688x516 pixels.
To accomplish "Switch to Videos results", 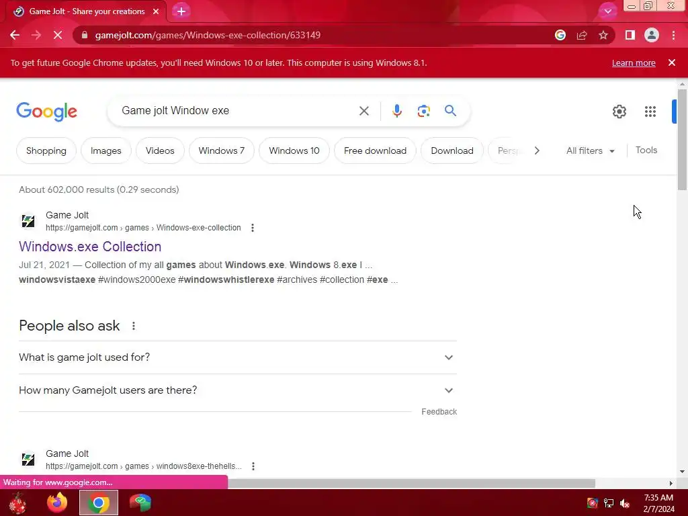I will click(160, 150).
